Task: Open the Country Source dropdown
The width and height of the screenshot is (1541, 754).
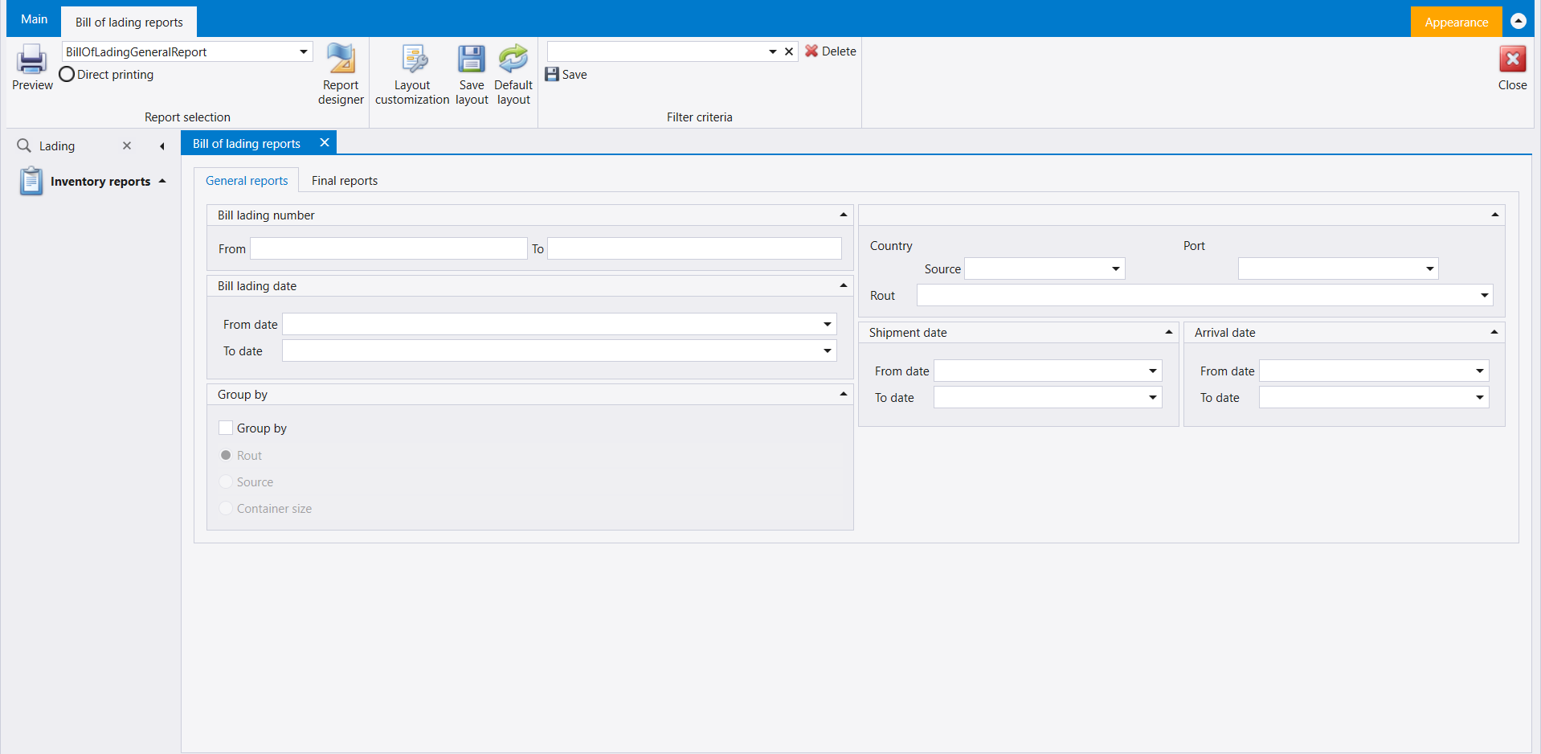Action: pyautogui.click(x=1116, y=268)
